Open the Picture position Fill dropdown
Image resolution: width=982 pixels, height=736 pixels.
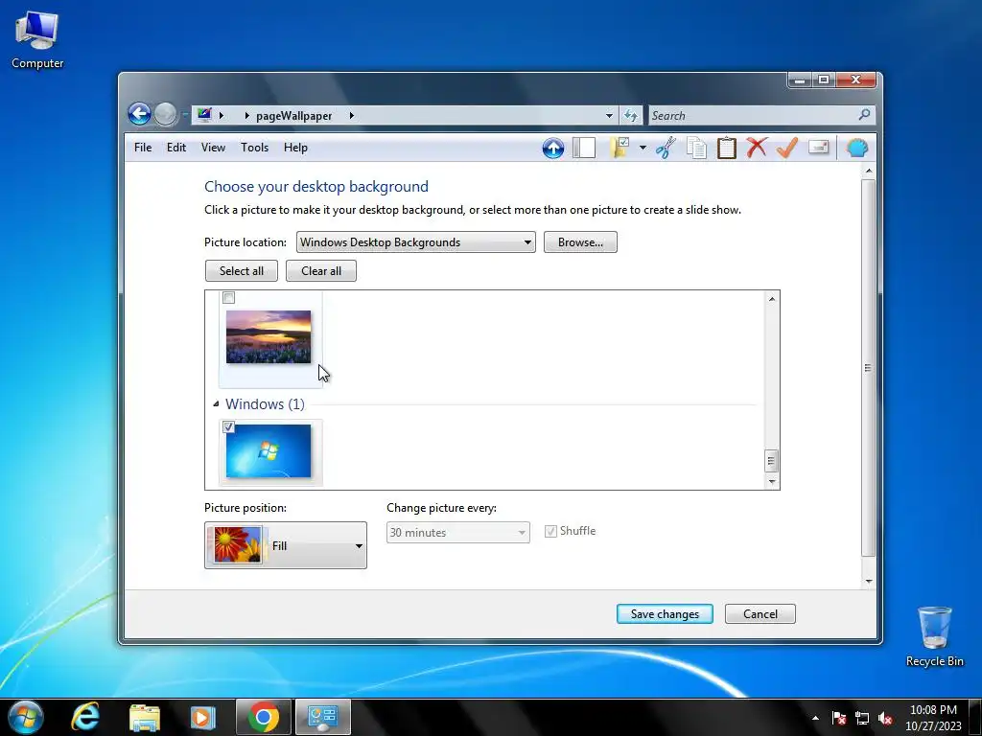coord(286,545)
